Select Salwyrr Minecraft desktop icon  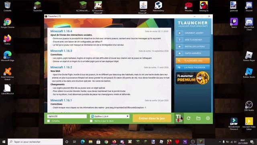[x=143, y=7]
